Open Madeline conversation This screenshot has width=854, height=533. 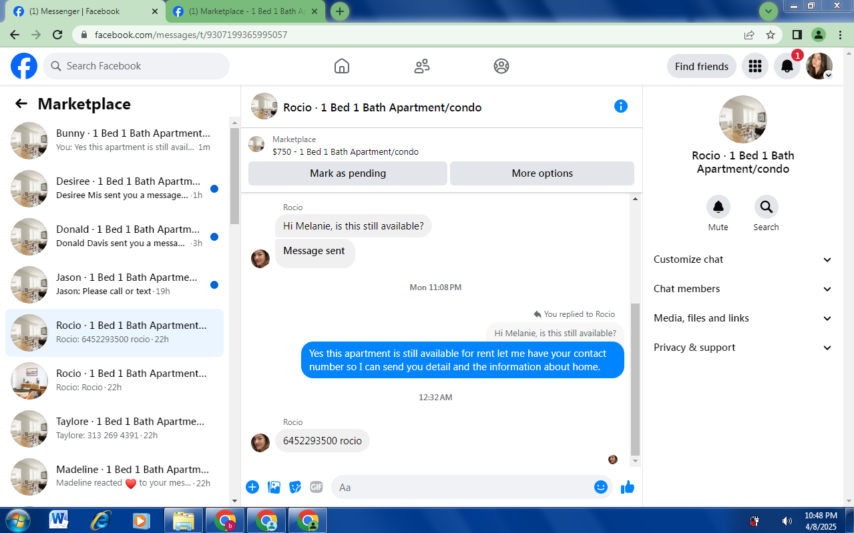(114, 477)
